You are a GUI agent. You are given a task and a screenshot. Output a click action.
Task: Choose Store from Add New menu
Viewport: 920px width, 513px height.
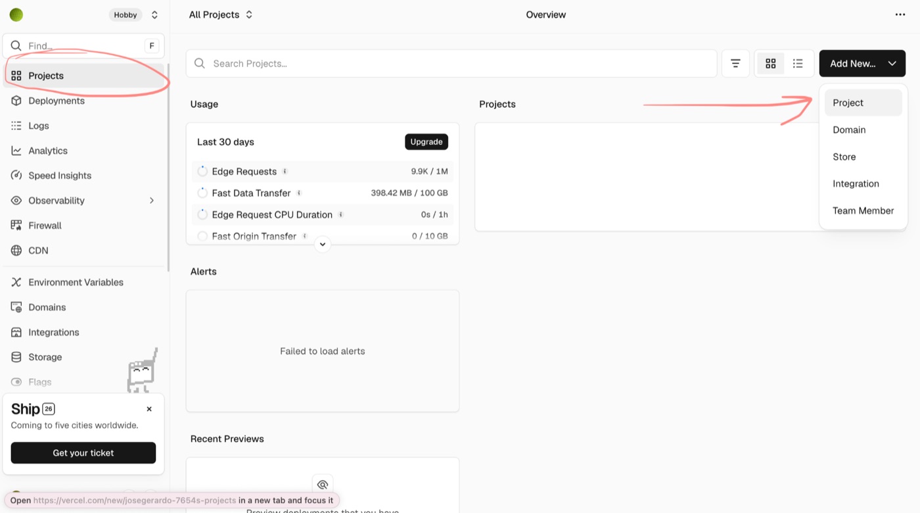point(863,157)
